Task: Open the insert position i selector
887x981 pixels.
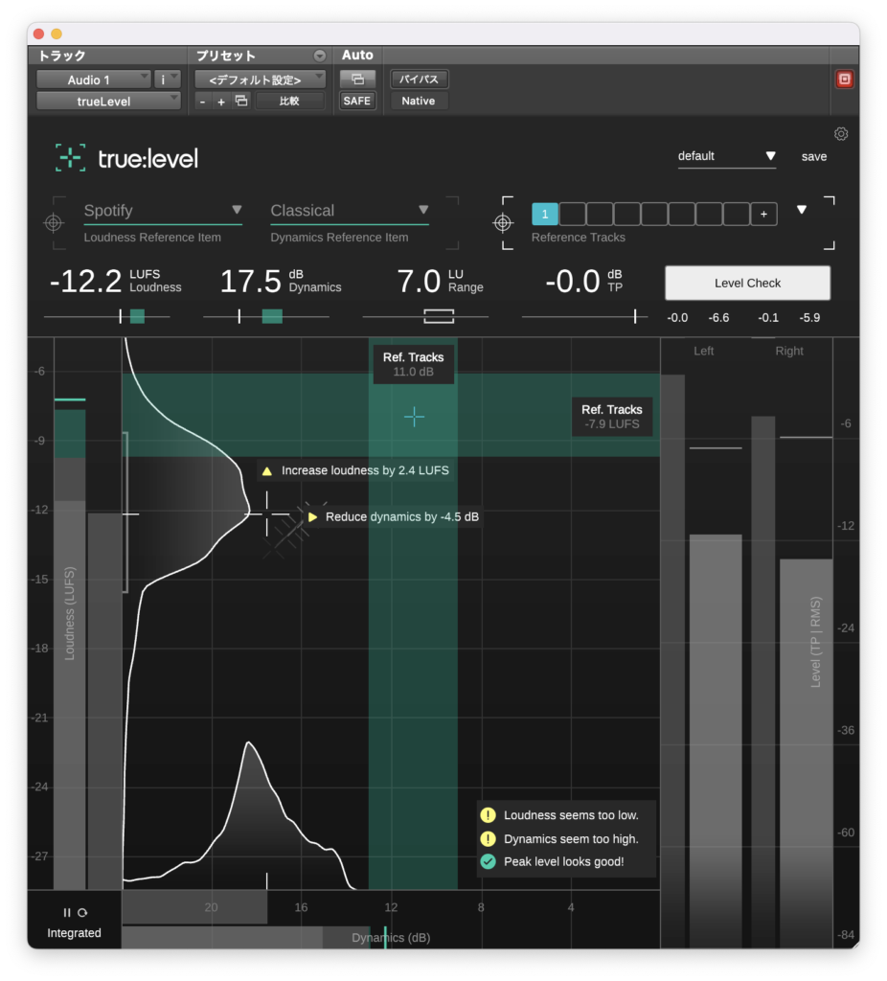Action: (x=167, y=80)
